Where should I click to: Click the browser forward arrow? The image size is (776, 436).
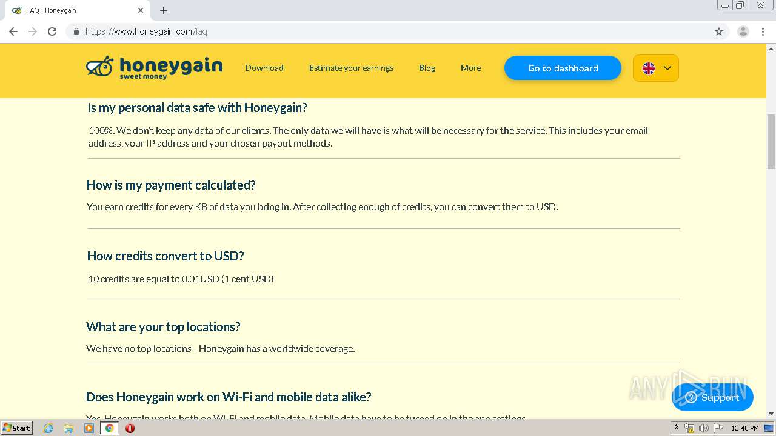click(x=33, y=31)
